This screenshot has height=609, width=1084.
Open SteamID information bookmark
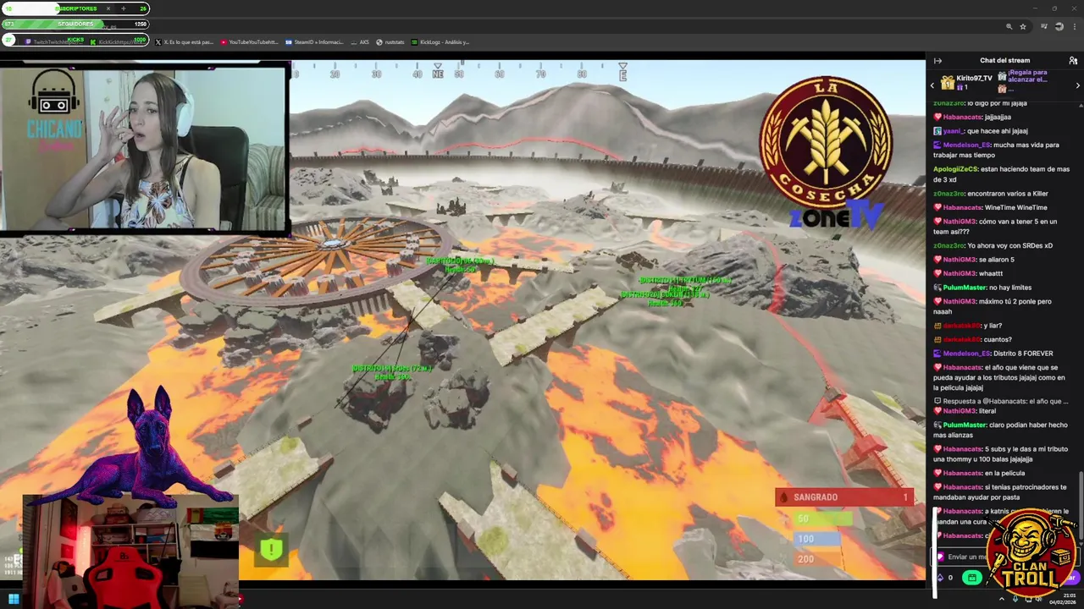314,41
